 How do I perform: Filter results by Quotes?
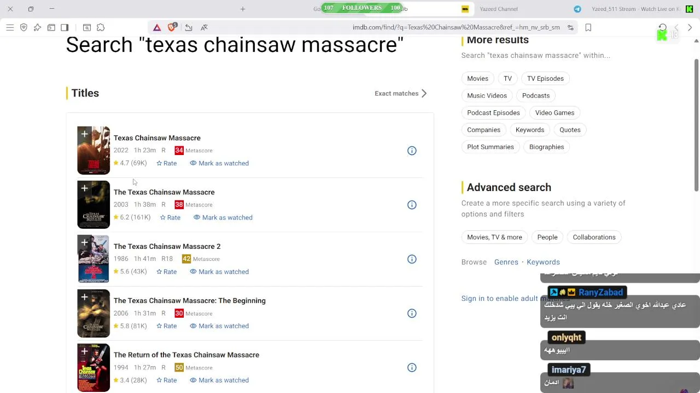pos(570,130)
